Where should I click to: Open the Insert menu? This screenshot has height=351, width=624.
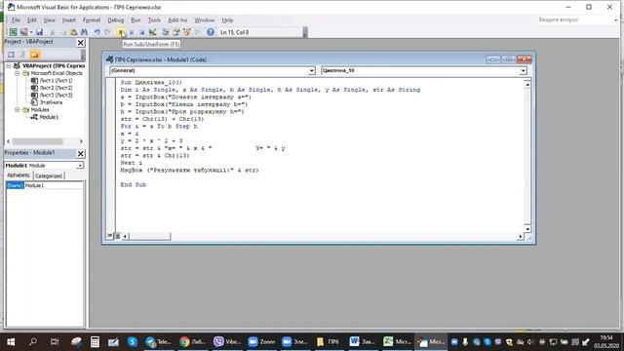(69, 19)
